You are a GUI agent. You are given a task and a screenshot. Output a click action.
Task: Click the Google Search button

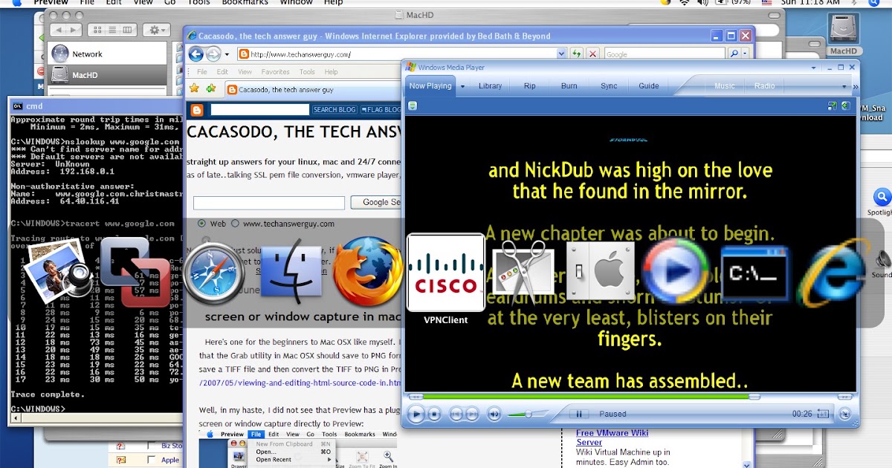(376, 202)
